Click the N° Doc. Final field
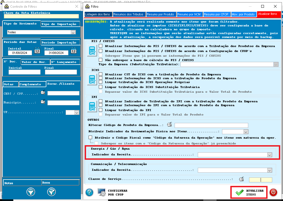 (61, 72)
